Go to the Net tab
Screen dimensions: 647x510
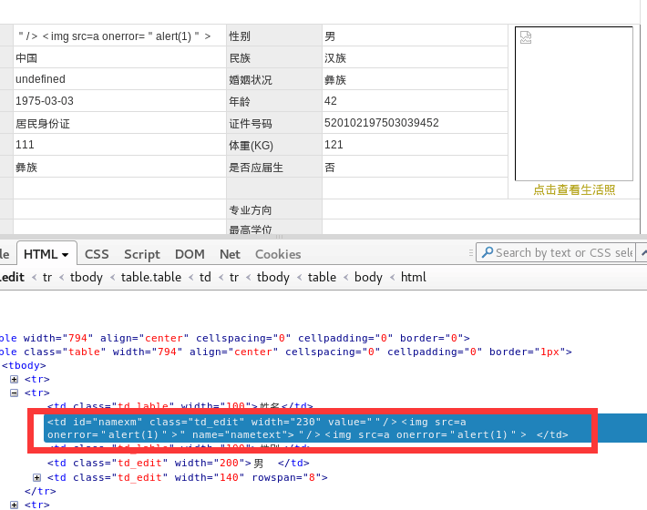[230, 254]
